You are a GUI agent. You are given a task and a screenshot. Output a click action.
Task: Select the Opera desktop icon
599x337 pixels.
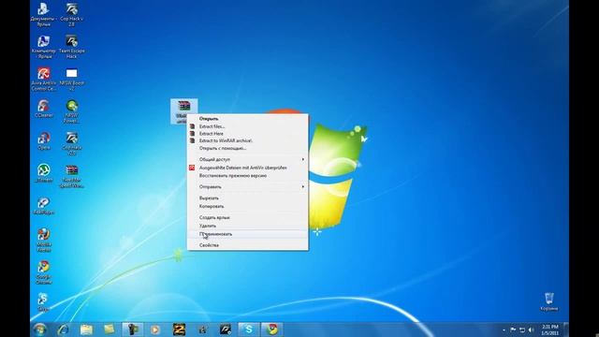tap(44, 141)
